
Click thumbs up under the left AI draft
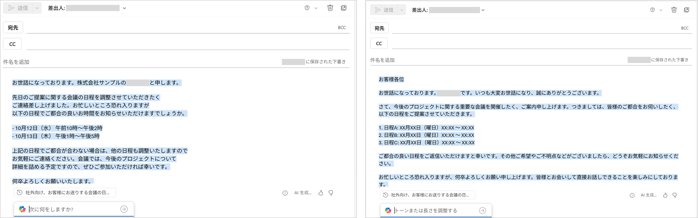321,193
